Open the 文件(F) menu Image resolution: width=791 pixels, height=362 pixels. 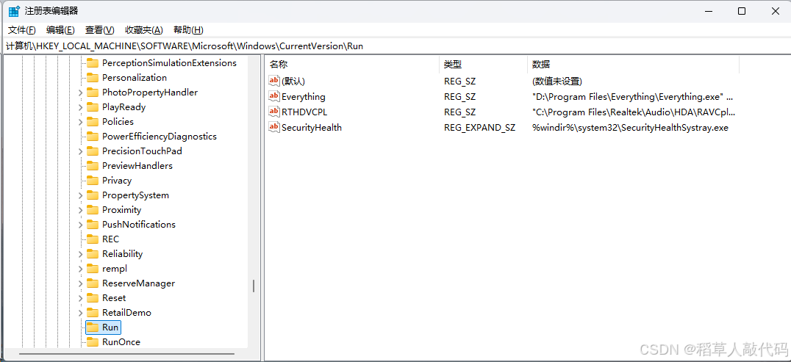click(22, 30)
